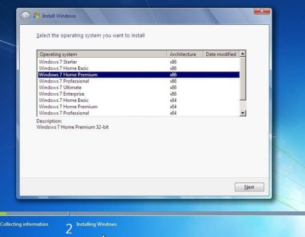Screen dimensions: 305x237
Task: Click the installation progress bar at bottom
Action: [x=152, y=214]
